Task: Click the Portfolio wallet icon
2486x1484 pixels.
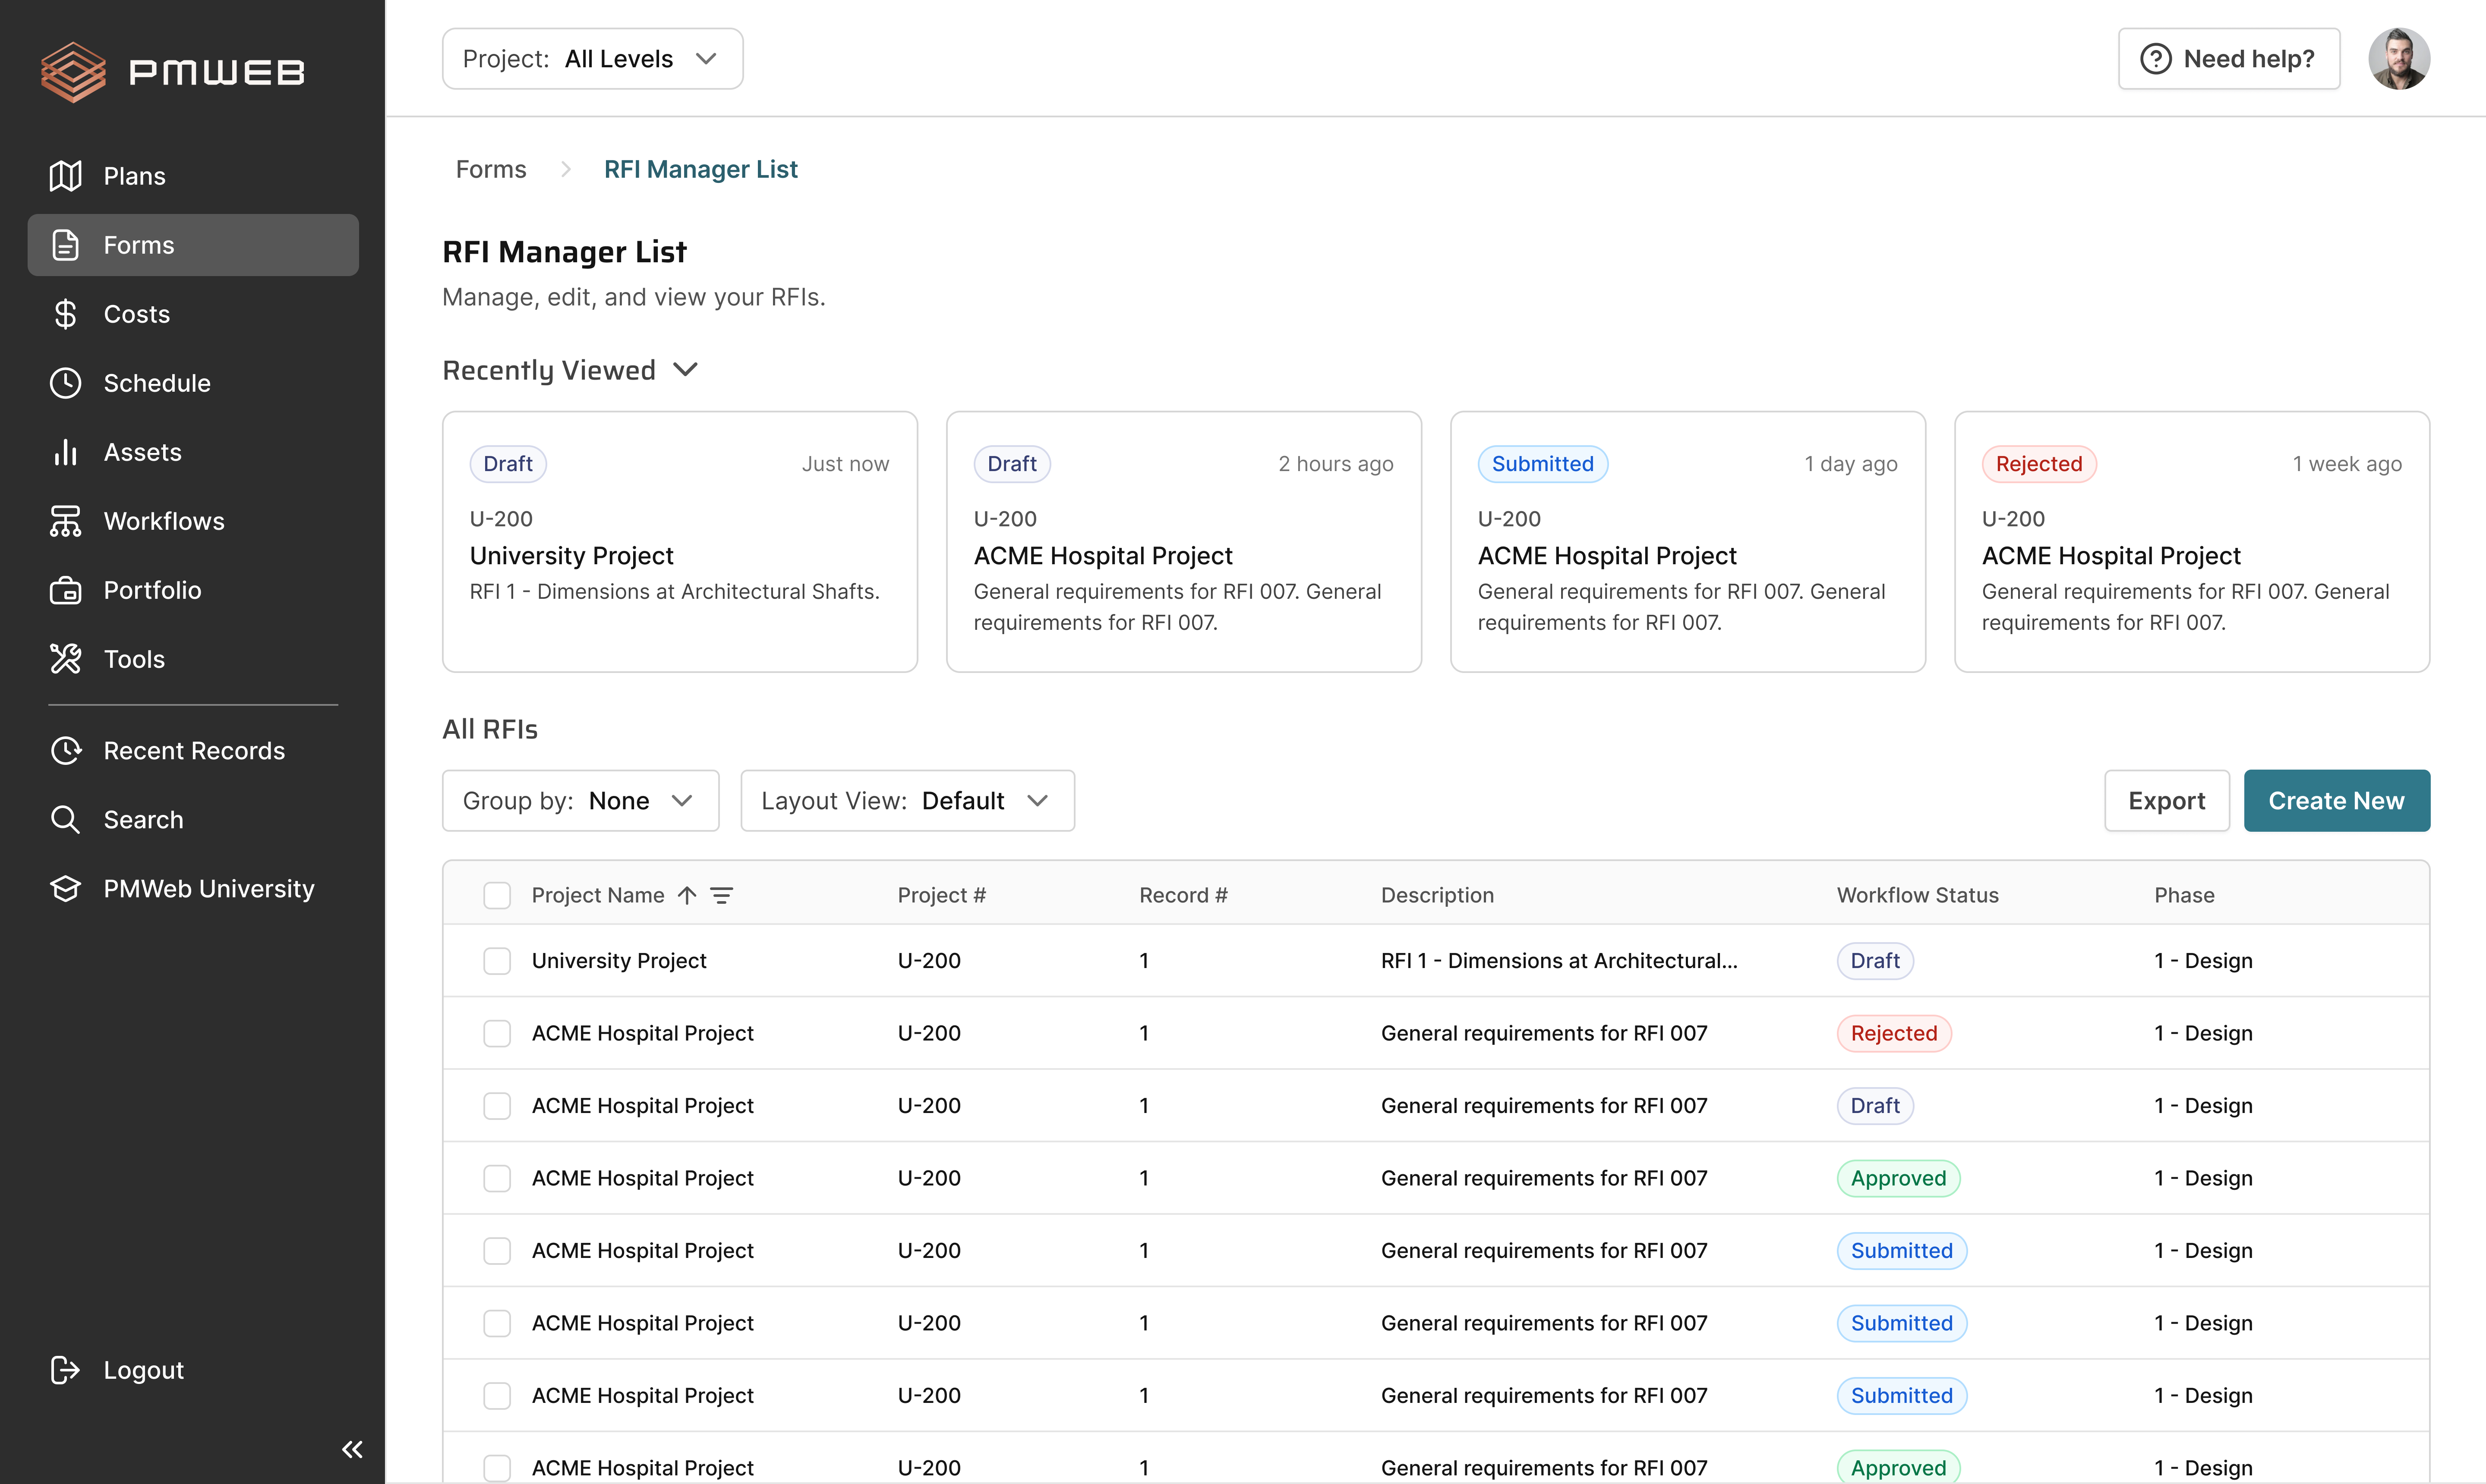Action: coord(66,590)
